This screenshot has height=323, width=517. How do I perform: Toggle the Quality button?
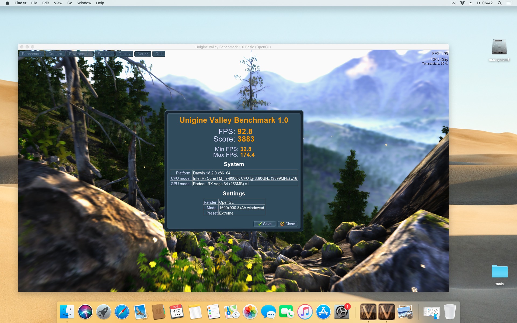pyautogui.click(x=124, y=54)
